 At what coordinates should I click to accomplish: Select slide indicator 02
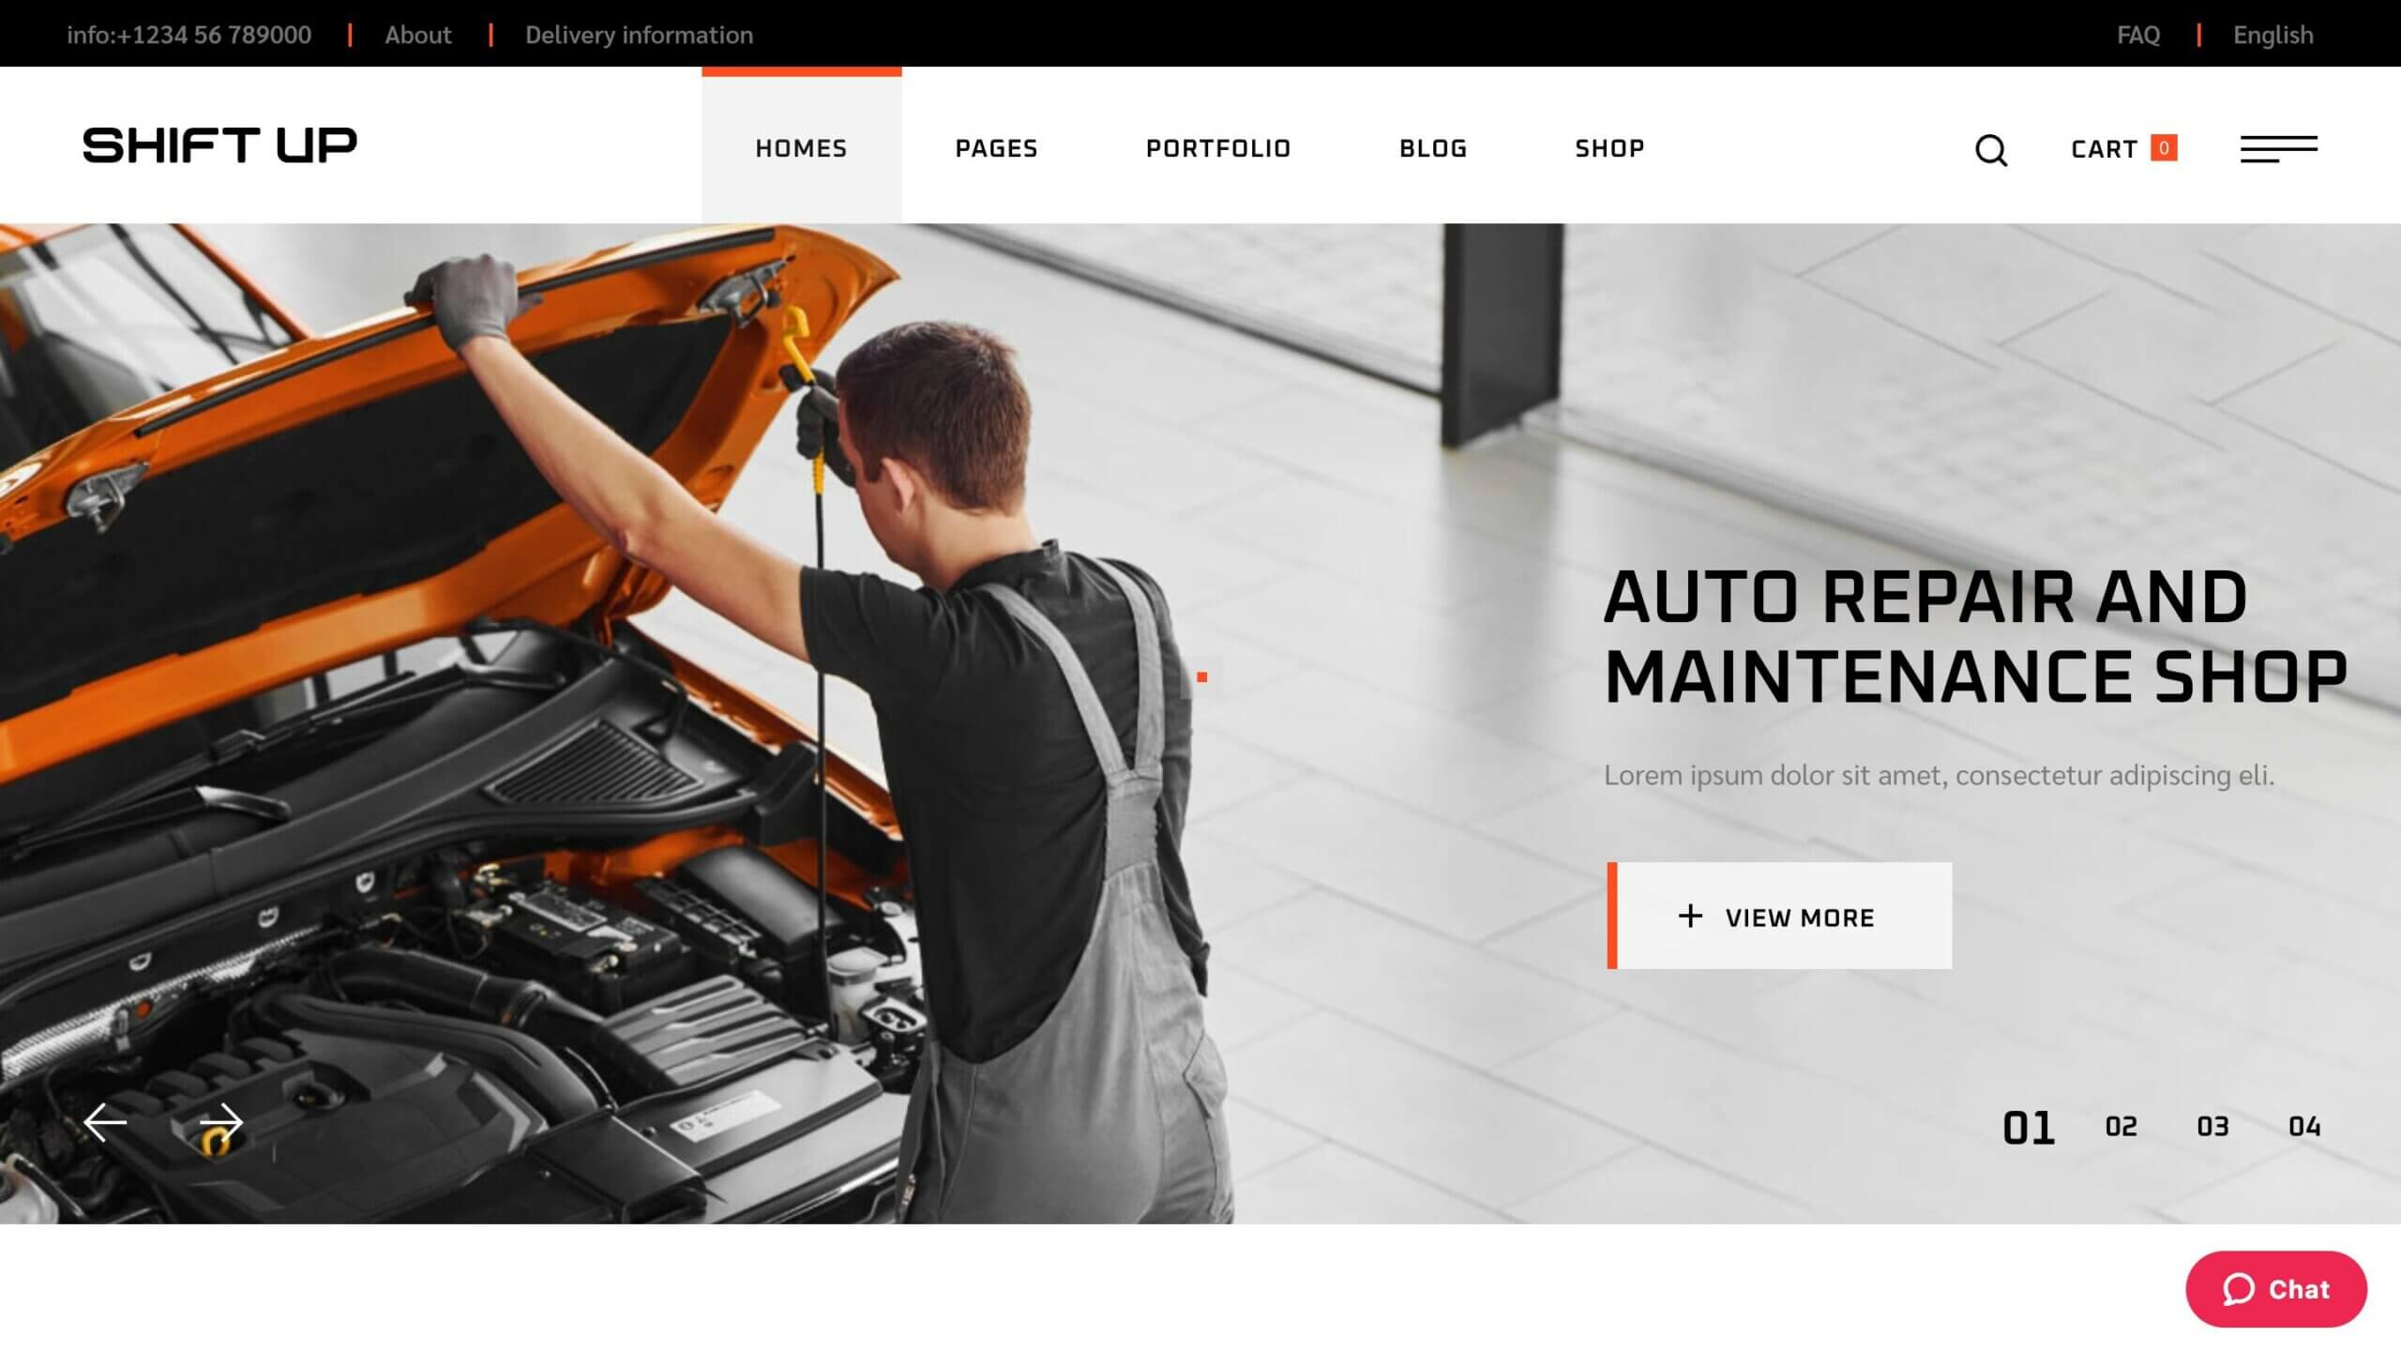tap(2122, 1125)
